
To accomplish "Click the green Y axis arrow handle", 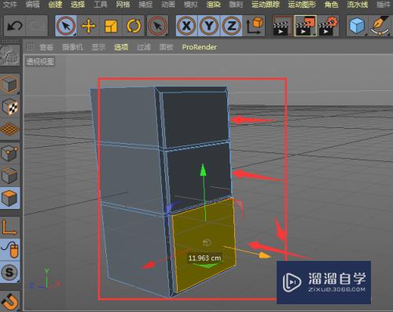I will coord(203,170).
